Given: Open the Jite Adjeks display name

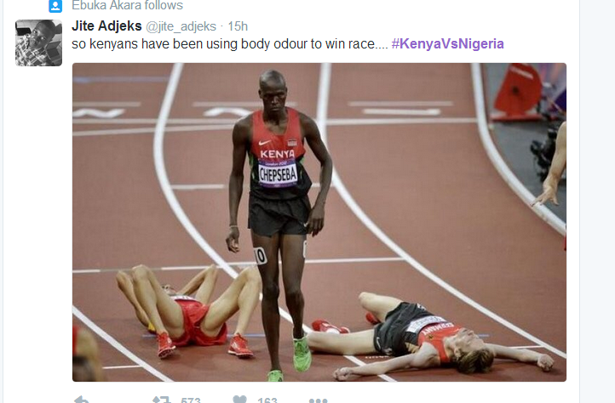Looking at the screenshot, I should pyautogui.click(x=106, y=26).
